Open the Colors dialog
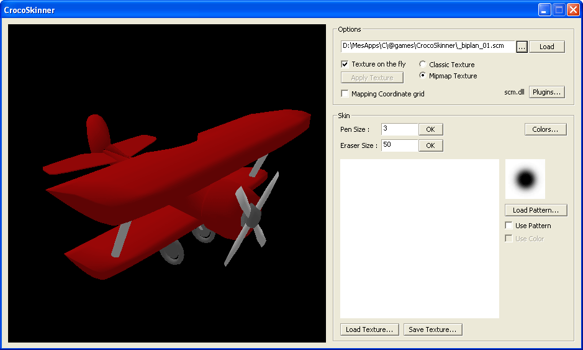This screenshot has height=350, width=583. tap(546, 129)
